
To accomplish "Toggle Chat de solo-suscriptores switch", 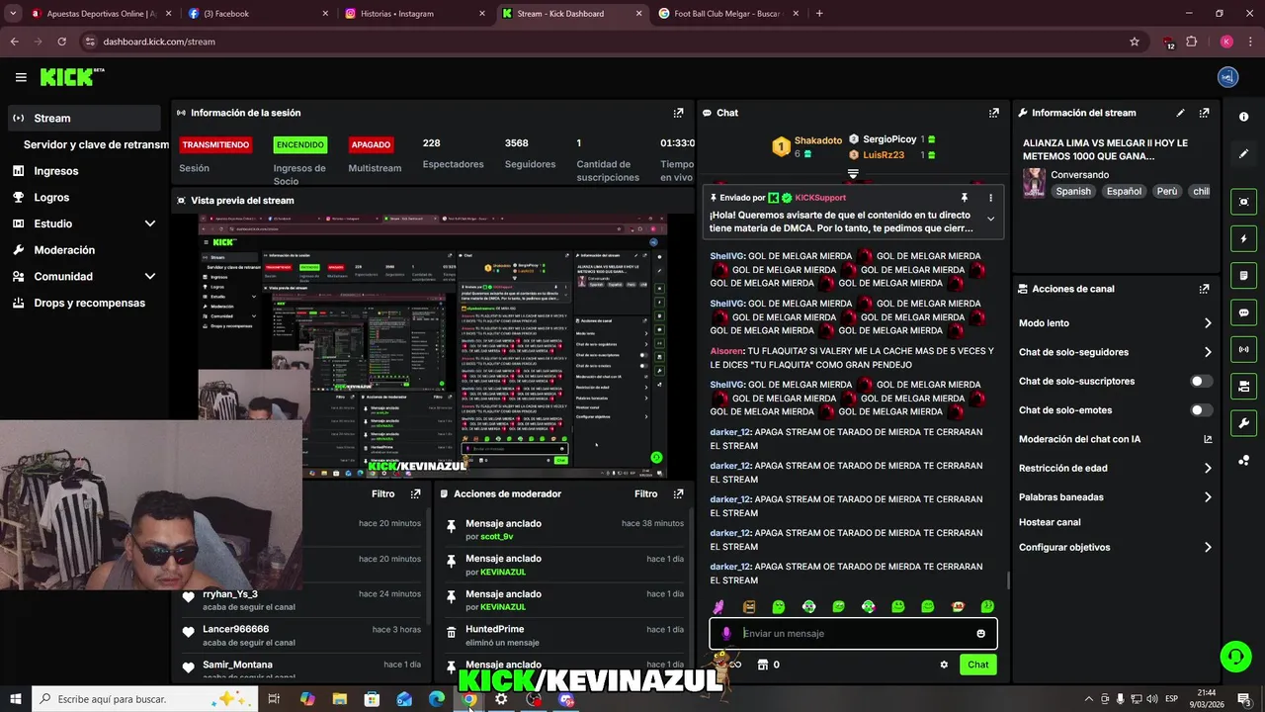I will [x=1201, y=381].
